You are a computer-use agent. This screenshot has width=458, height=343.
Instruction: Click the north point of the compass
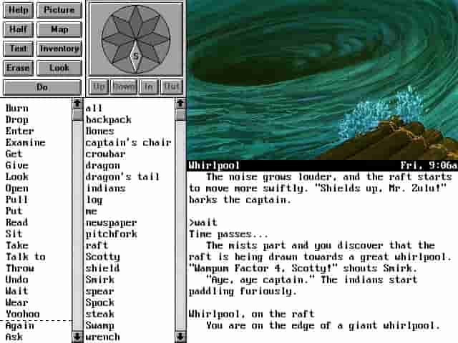(x=136, y=22)
